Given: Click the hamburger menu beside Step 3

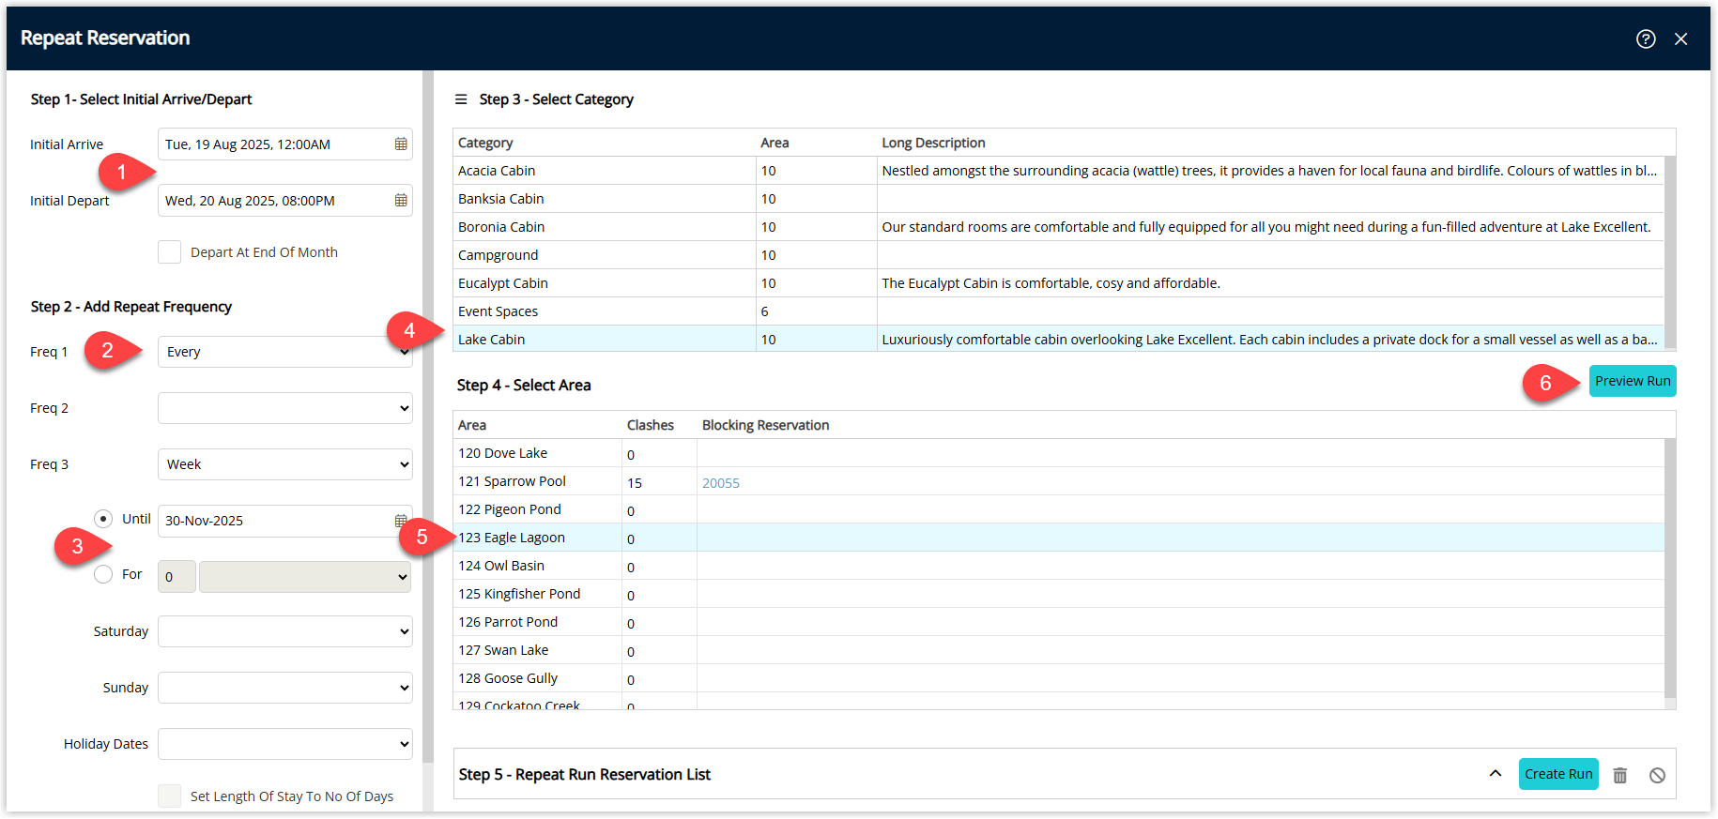Looking at the screenshot, I should coord(461,99).
